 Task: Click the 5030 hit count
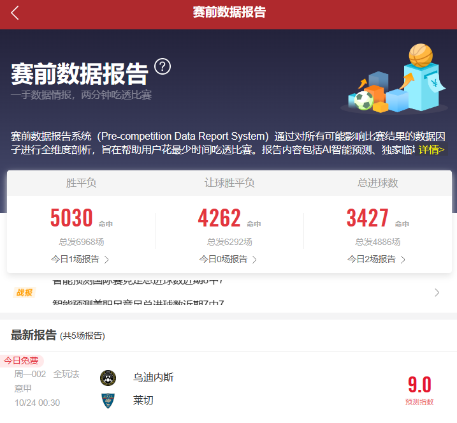71,218
